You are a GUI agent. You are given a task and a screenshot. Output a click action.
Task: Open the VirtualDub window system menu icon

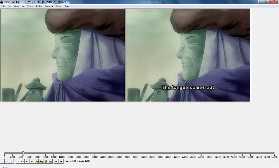[2, 2]
